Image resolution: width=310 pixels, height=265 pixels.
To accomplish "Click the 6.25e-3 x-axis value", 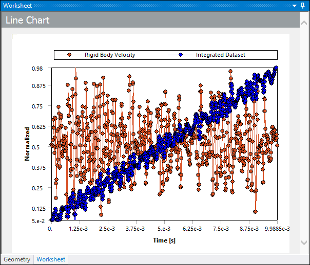I will pyautogui.click(x=192, y=229).
